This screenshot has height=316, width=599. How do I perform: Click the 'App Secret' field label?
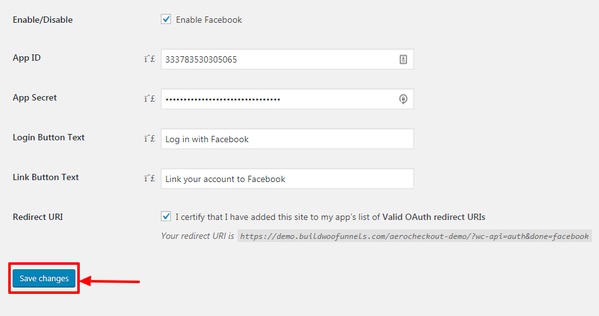click(x=35, y=97)
